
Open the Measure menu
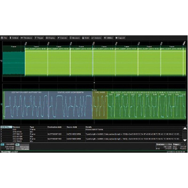coord(75,38)
